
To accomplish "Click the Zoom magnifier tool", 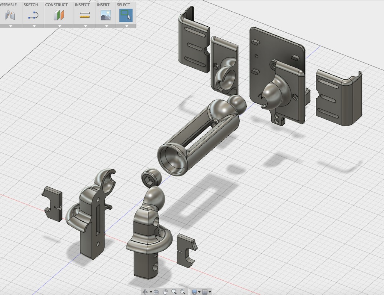I will pos(174,292).
